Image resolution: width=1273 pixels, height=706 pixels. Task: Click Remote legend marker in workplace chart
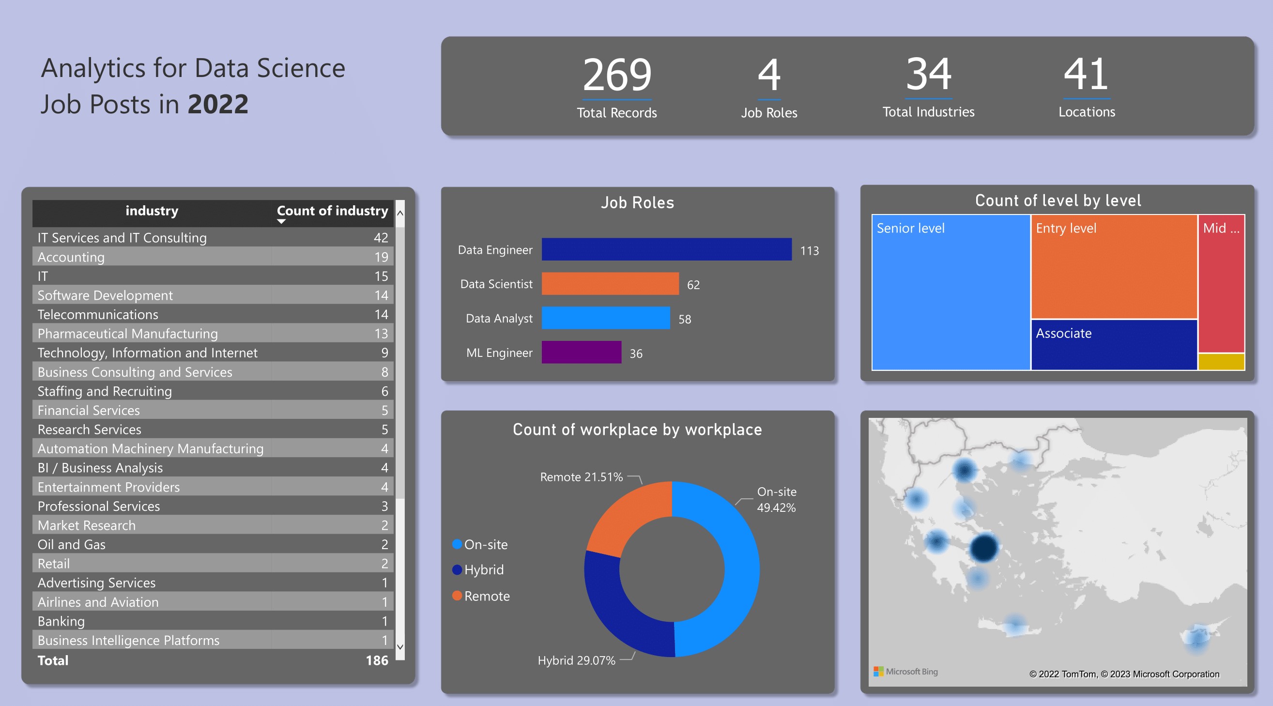coord(457,596)
